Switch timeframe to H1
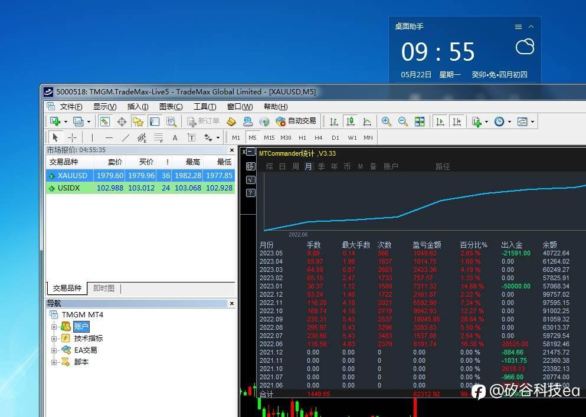This screenshot has width=586, height=417. pyautogui.click(x=302, y=137)
